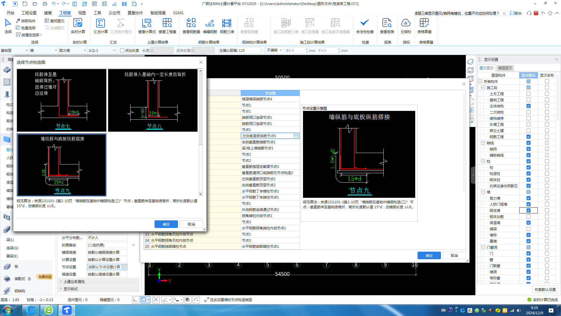
Task: Collapse the 所有构件 tree node
Action: coord(480,81)
